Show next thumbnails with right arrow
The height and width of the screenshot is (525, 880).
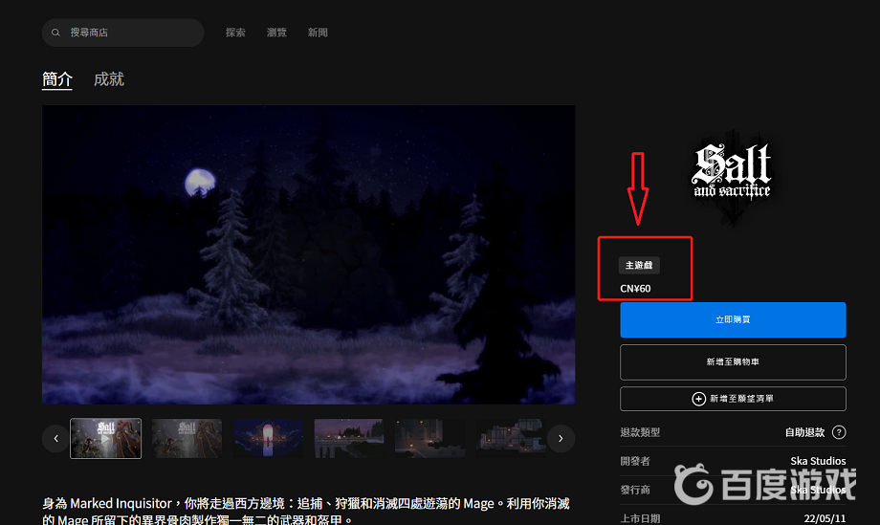pyautogui.click(x=561, y=439)
